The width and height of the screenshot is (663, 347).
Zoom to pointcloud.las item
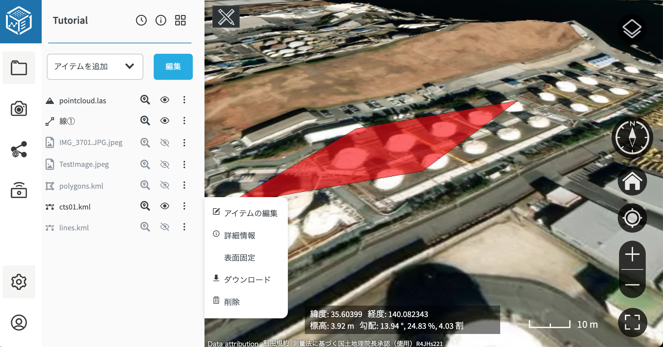click(x=145, y=100)
